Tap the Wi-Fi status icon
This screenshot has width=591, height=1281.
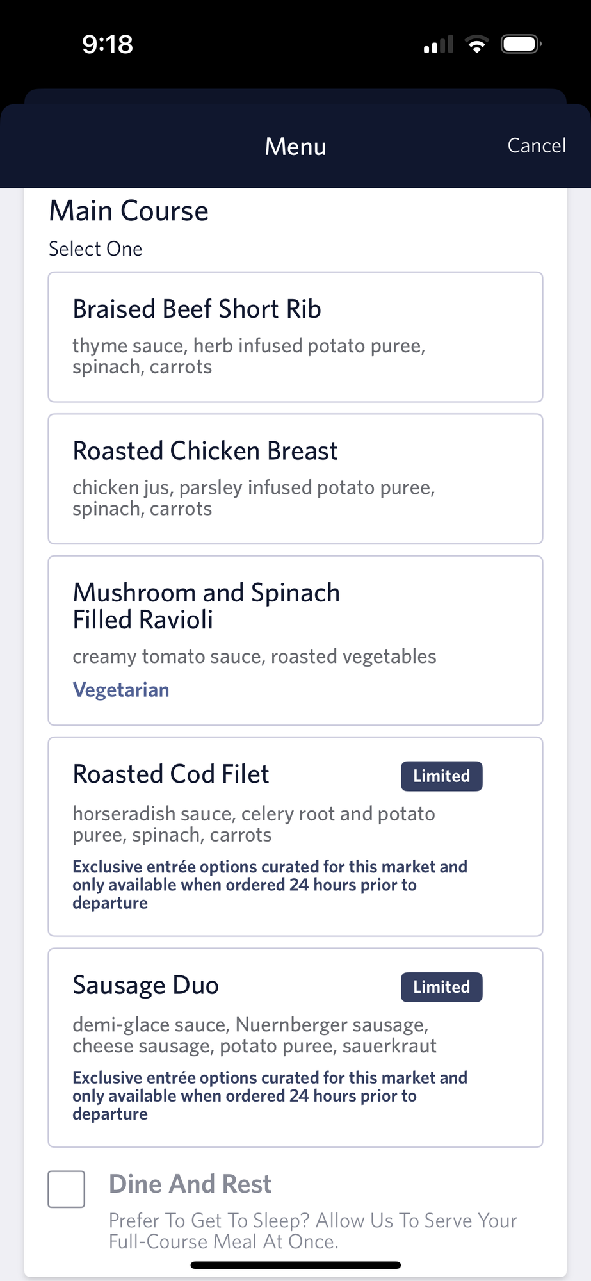(x=476, y=45)
